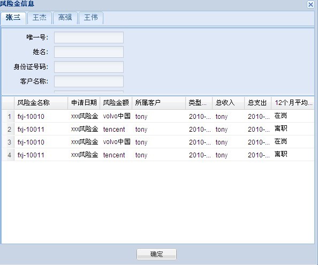318x265 pixels.
Task: Click row number 3 cell
Action: coord(8,142)
